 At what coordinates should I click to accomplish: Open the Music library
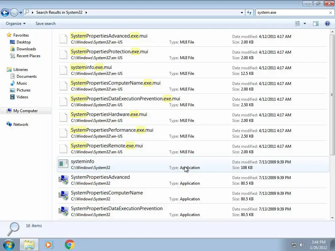tap(22, 83)
